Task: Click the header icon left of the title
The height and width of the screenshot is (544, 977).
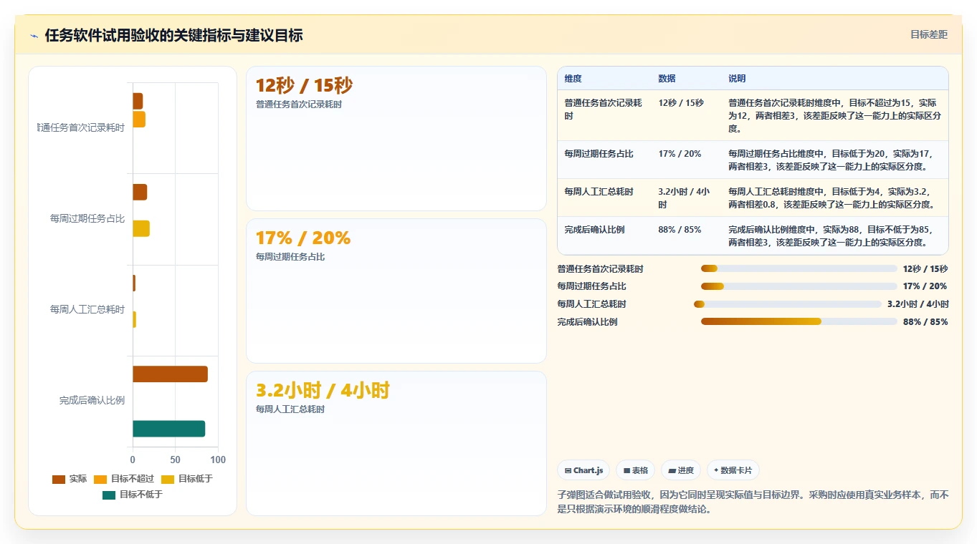Action: (x=34, y=36)
